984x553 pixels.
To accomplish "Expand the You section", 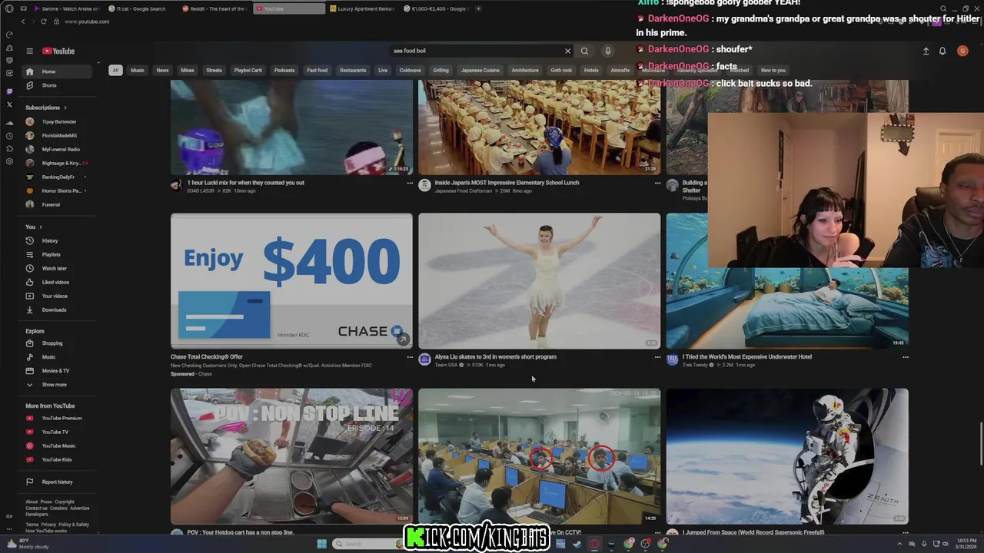I will point(34,227).
